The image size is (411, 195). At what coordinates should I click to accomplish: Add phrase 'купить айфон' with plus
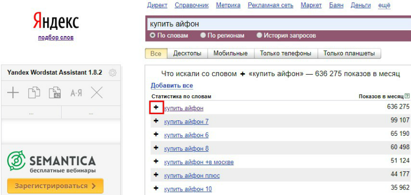coord(156,108)
